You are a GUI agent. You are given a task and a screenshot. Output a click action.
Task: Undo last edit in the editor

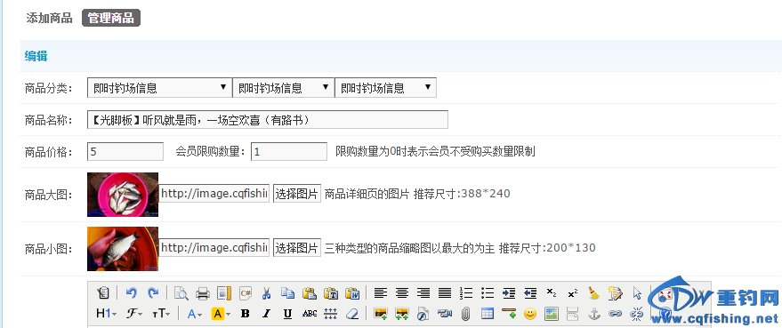click(x=131, y=293)
